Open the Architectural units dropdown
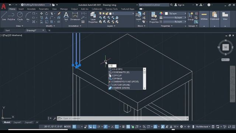Image resolution: width=236 pixels, height=133 pixels. pos(203,127)
